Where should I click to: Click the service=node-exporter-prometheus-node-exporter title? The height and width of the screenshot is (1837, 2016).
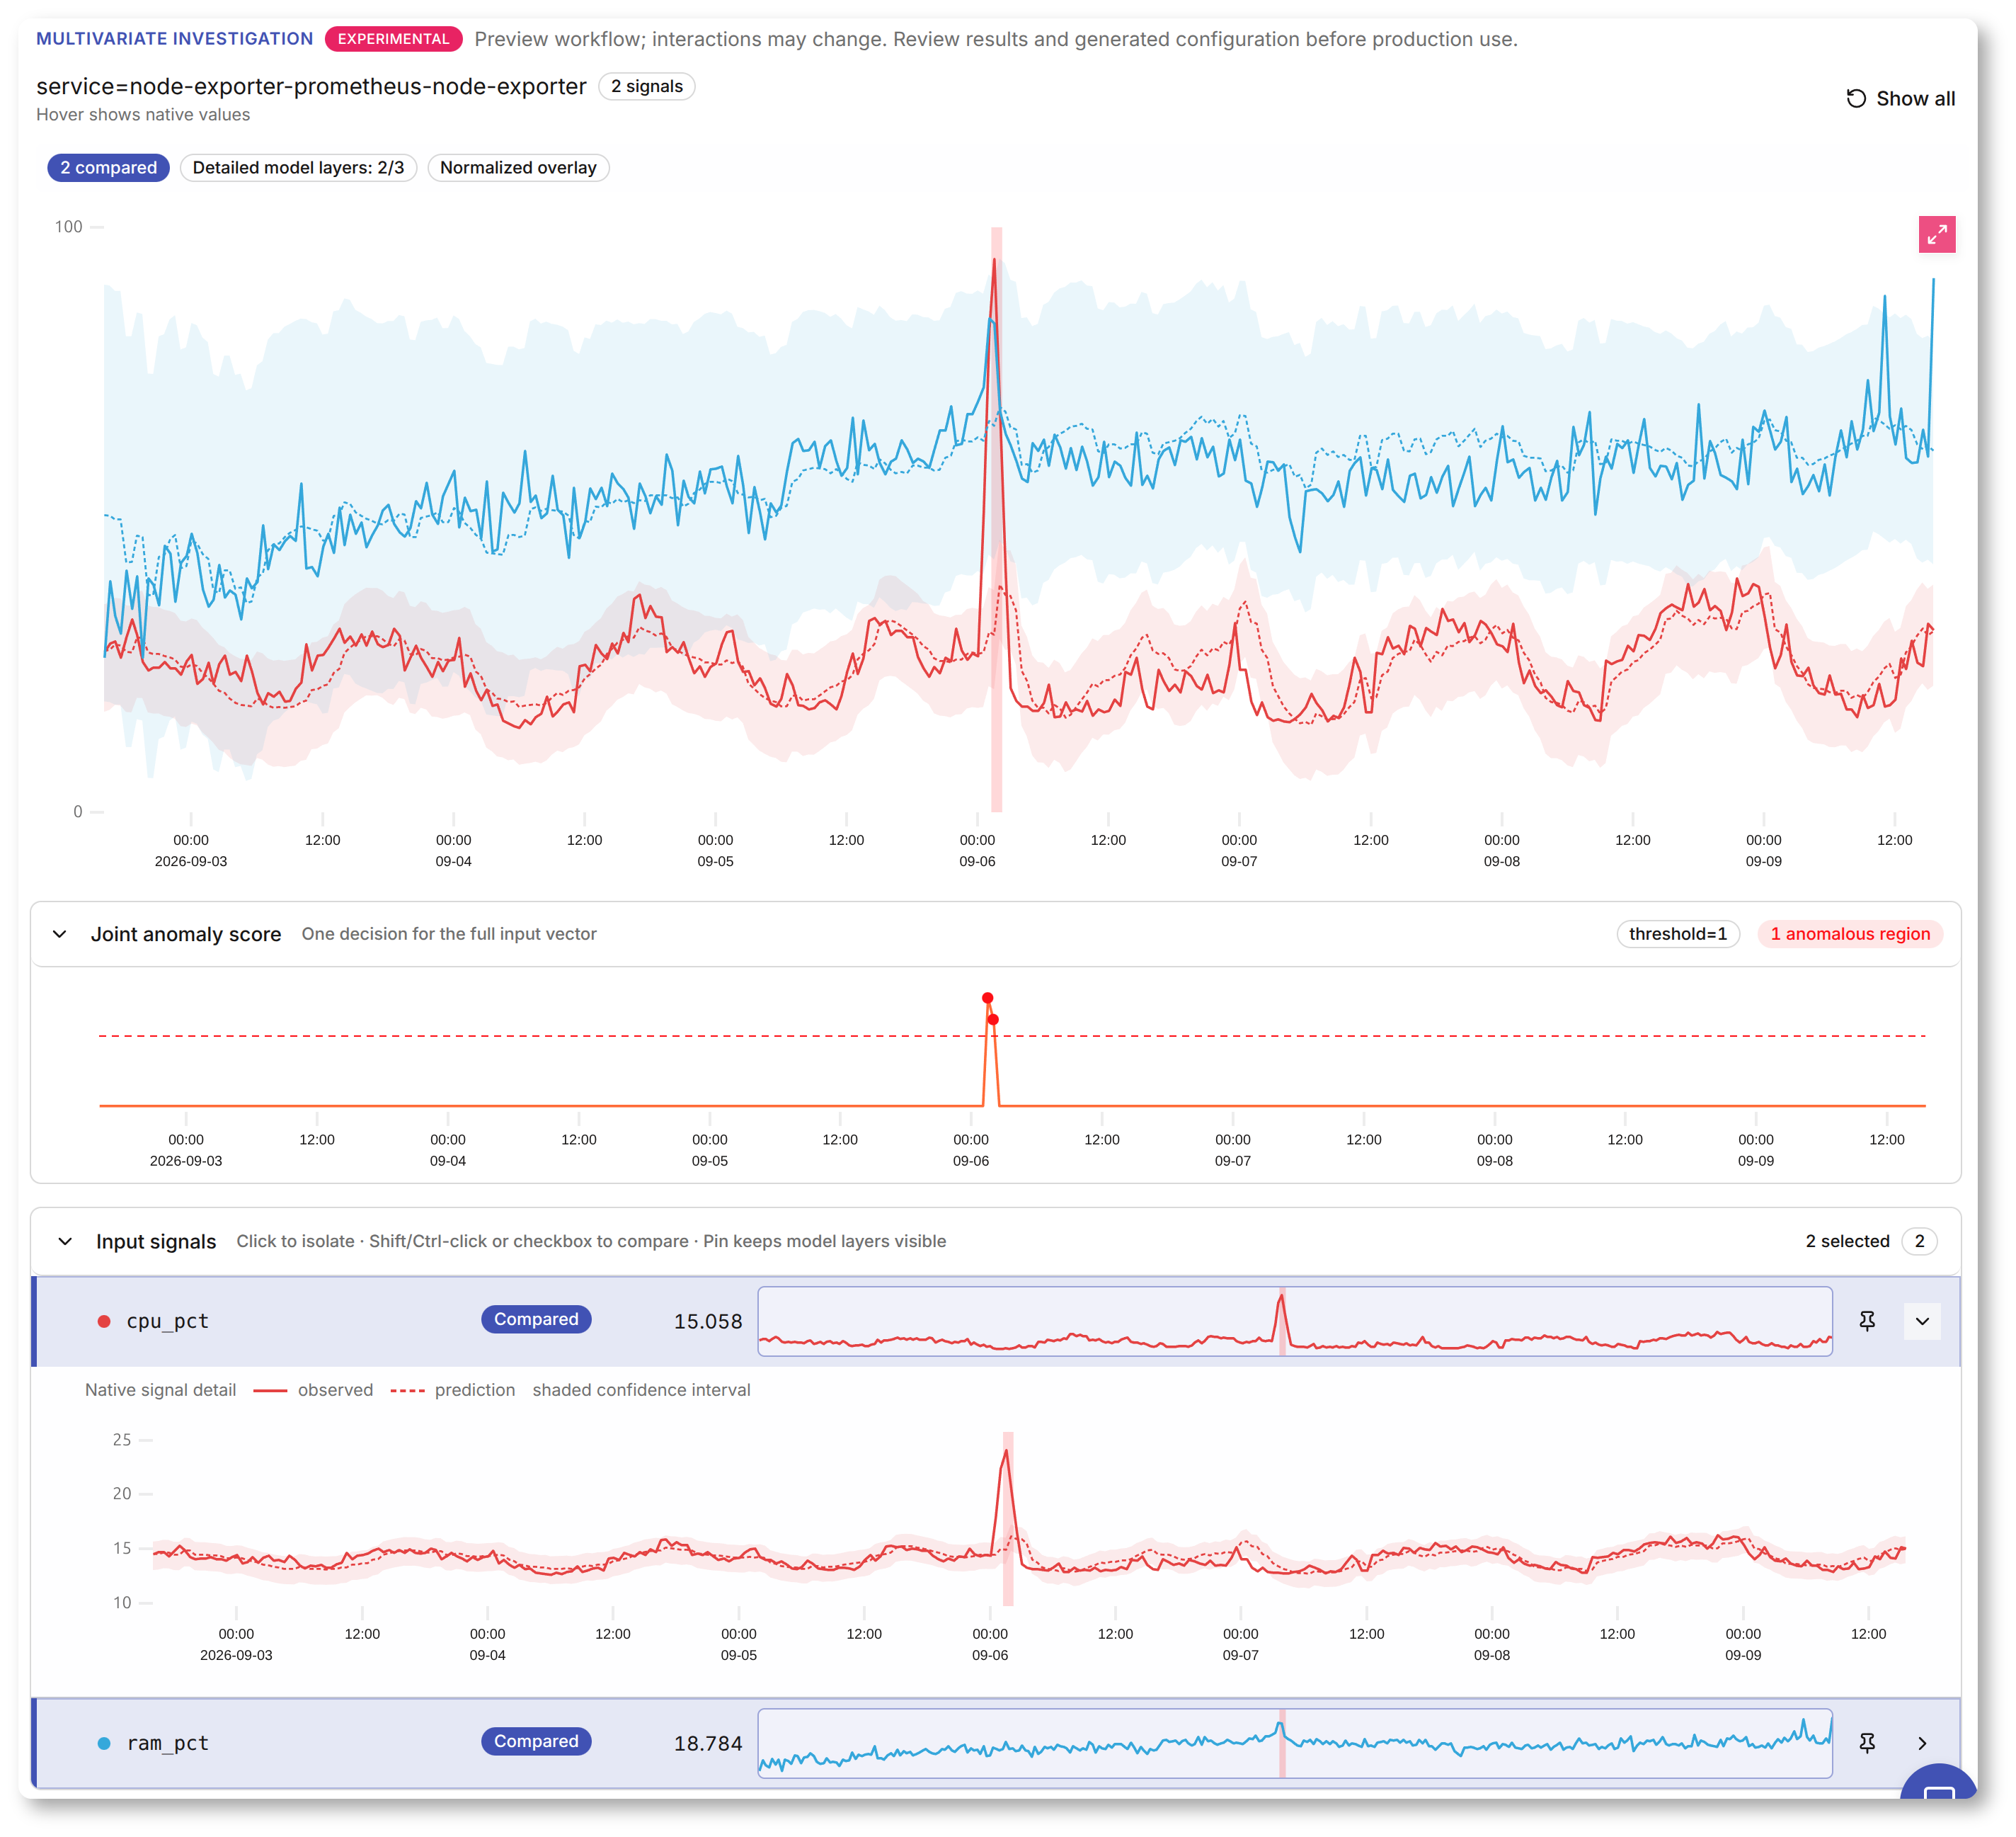pyautogui.click(x=311, y=86)
